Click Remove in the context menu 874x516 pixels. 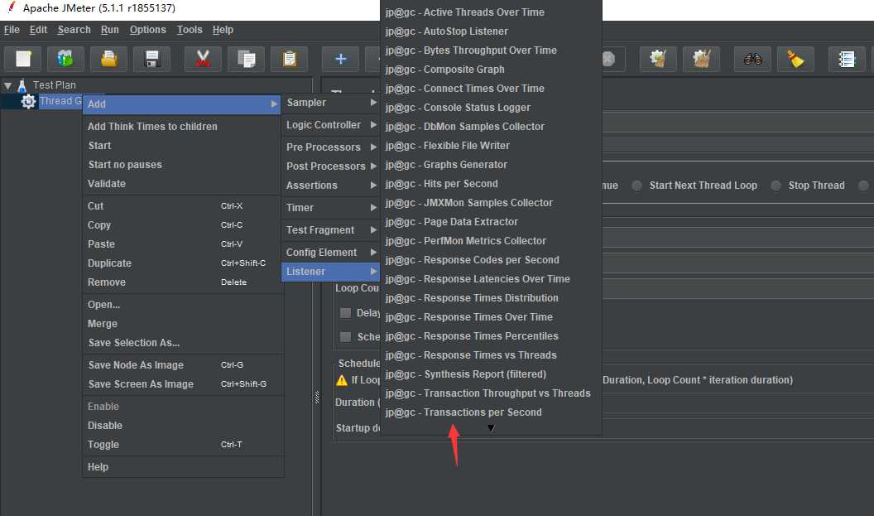pyautogui.click(x=182, y=282)
